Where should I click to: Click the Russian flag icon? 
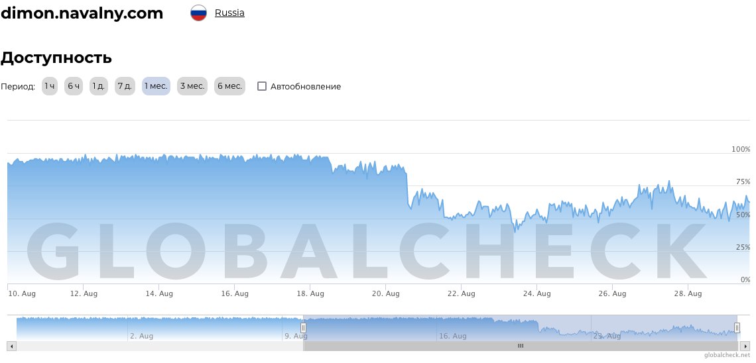[x=199, y=13]
